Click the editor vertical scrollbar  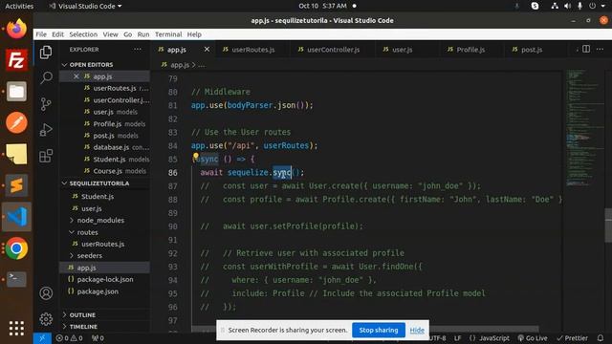coord(608,226)
